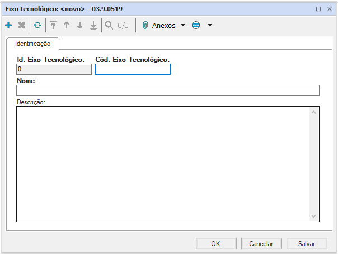Click the Salvar button
Screen dimensions: 338x255
point(307,243)
